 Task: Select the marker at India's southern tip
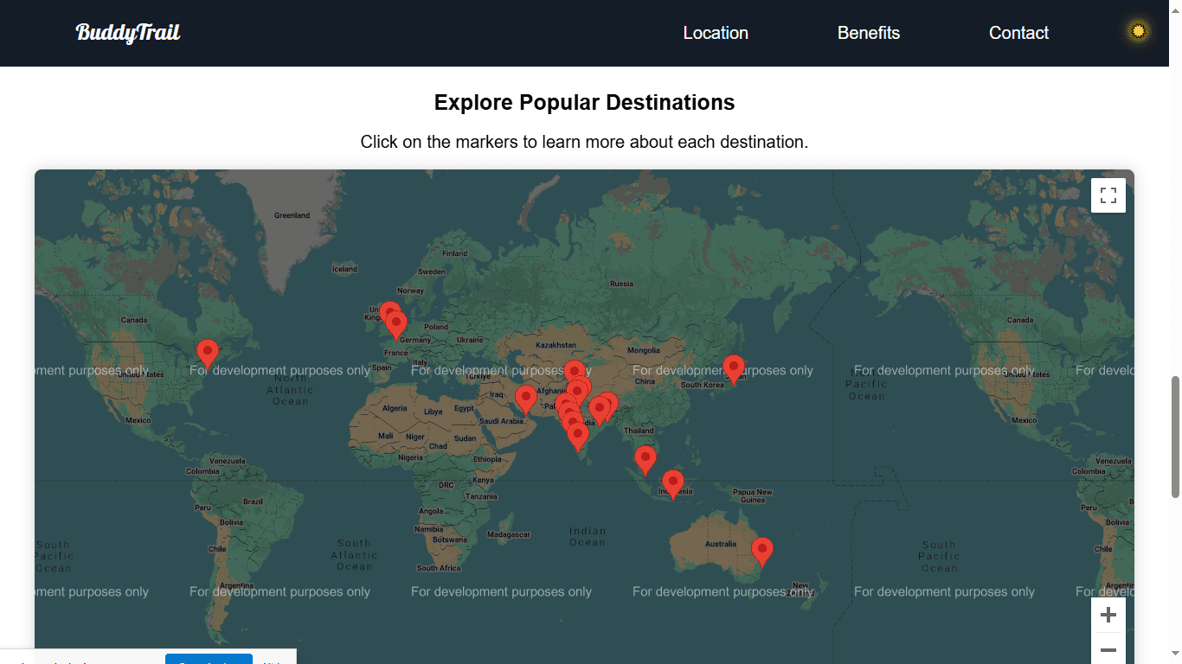point(578,437)
